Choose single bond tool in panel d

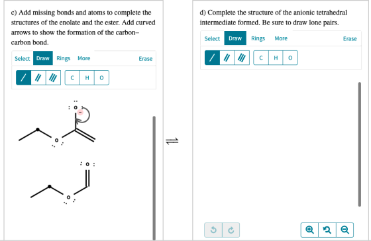[212, 58]
